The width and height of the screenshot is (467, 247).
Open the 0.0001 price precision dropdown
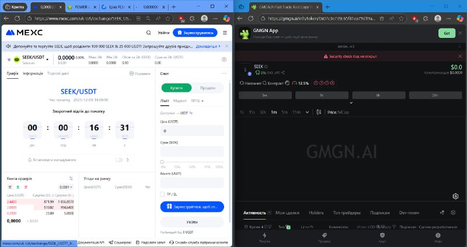point(66,187)
